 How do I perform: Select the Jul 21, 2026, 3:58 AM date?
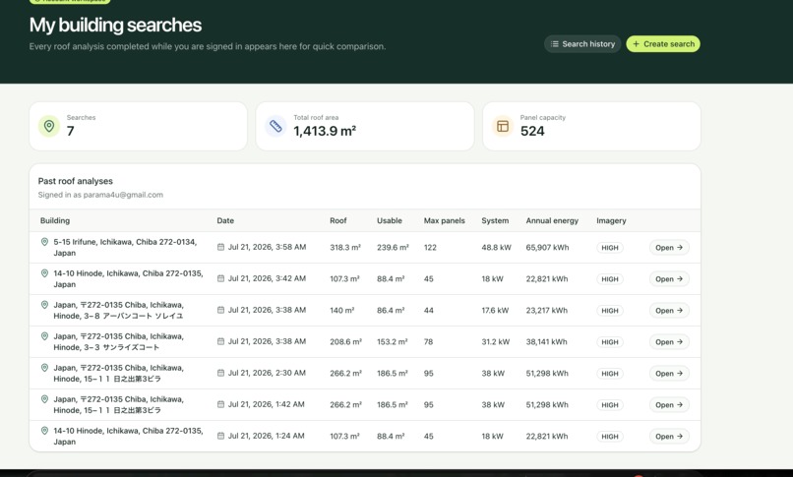(267, 247)
